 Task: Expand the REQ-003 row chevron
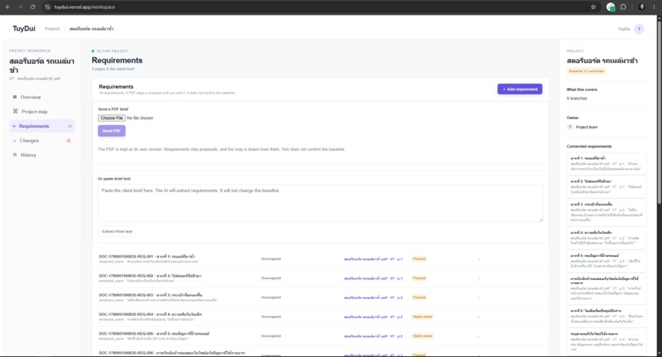pos(478,297)
